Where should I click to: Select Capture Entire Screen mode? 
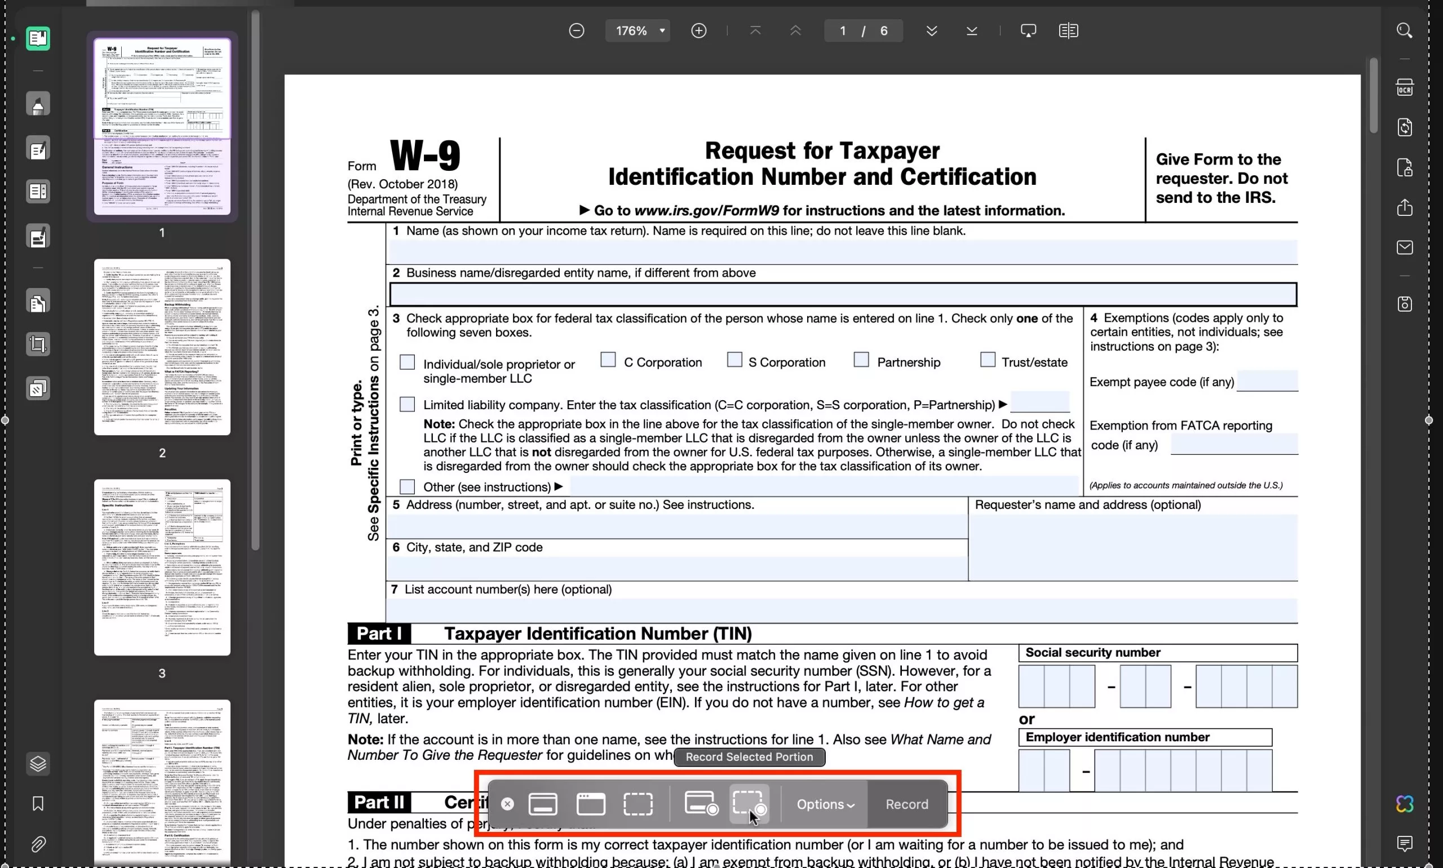542,804
